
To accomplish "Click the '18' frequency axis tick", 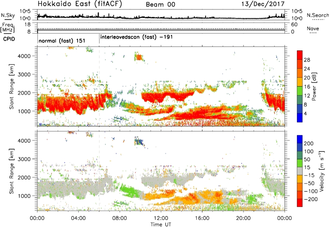I will (x=28, y=25).
